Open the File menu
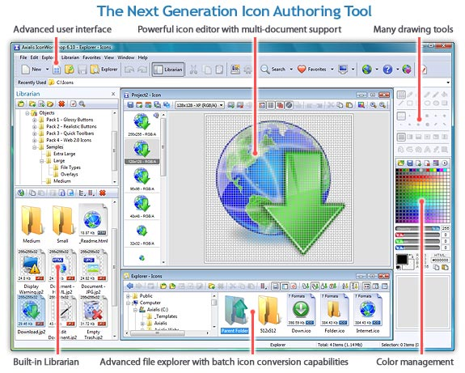 coord(23,57)
